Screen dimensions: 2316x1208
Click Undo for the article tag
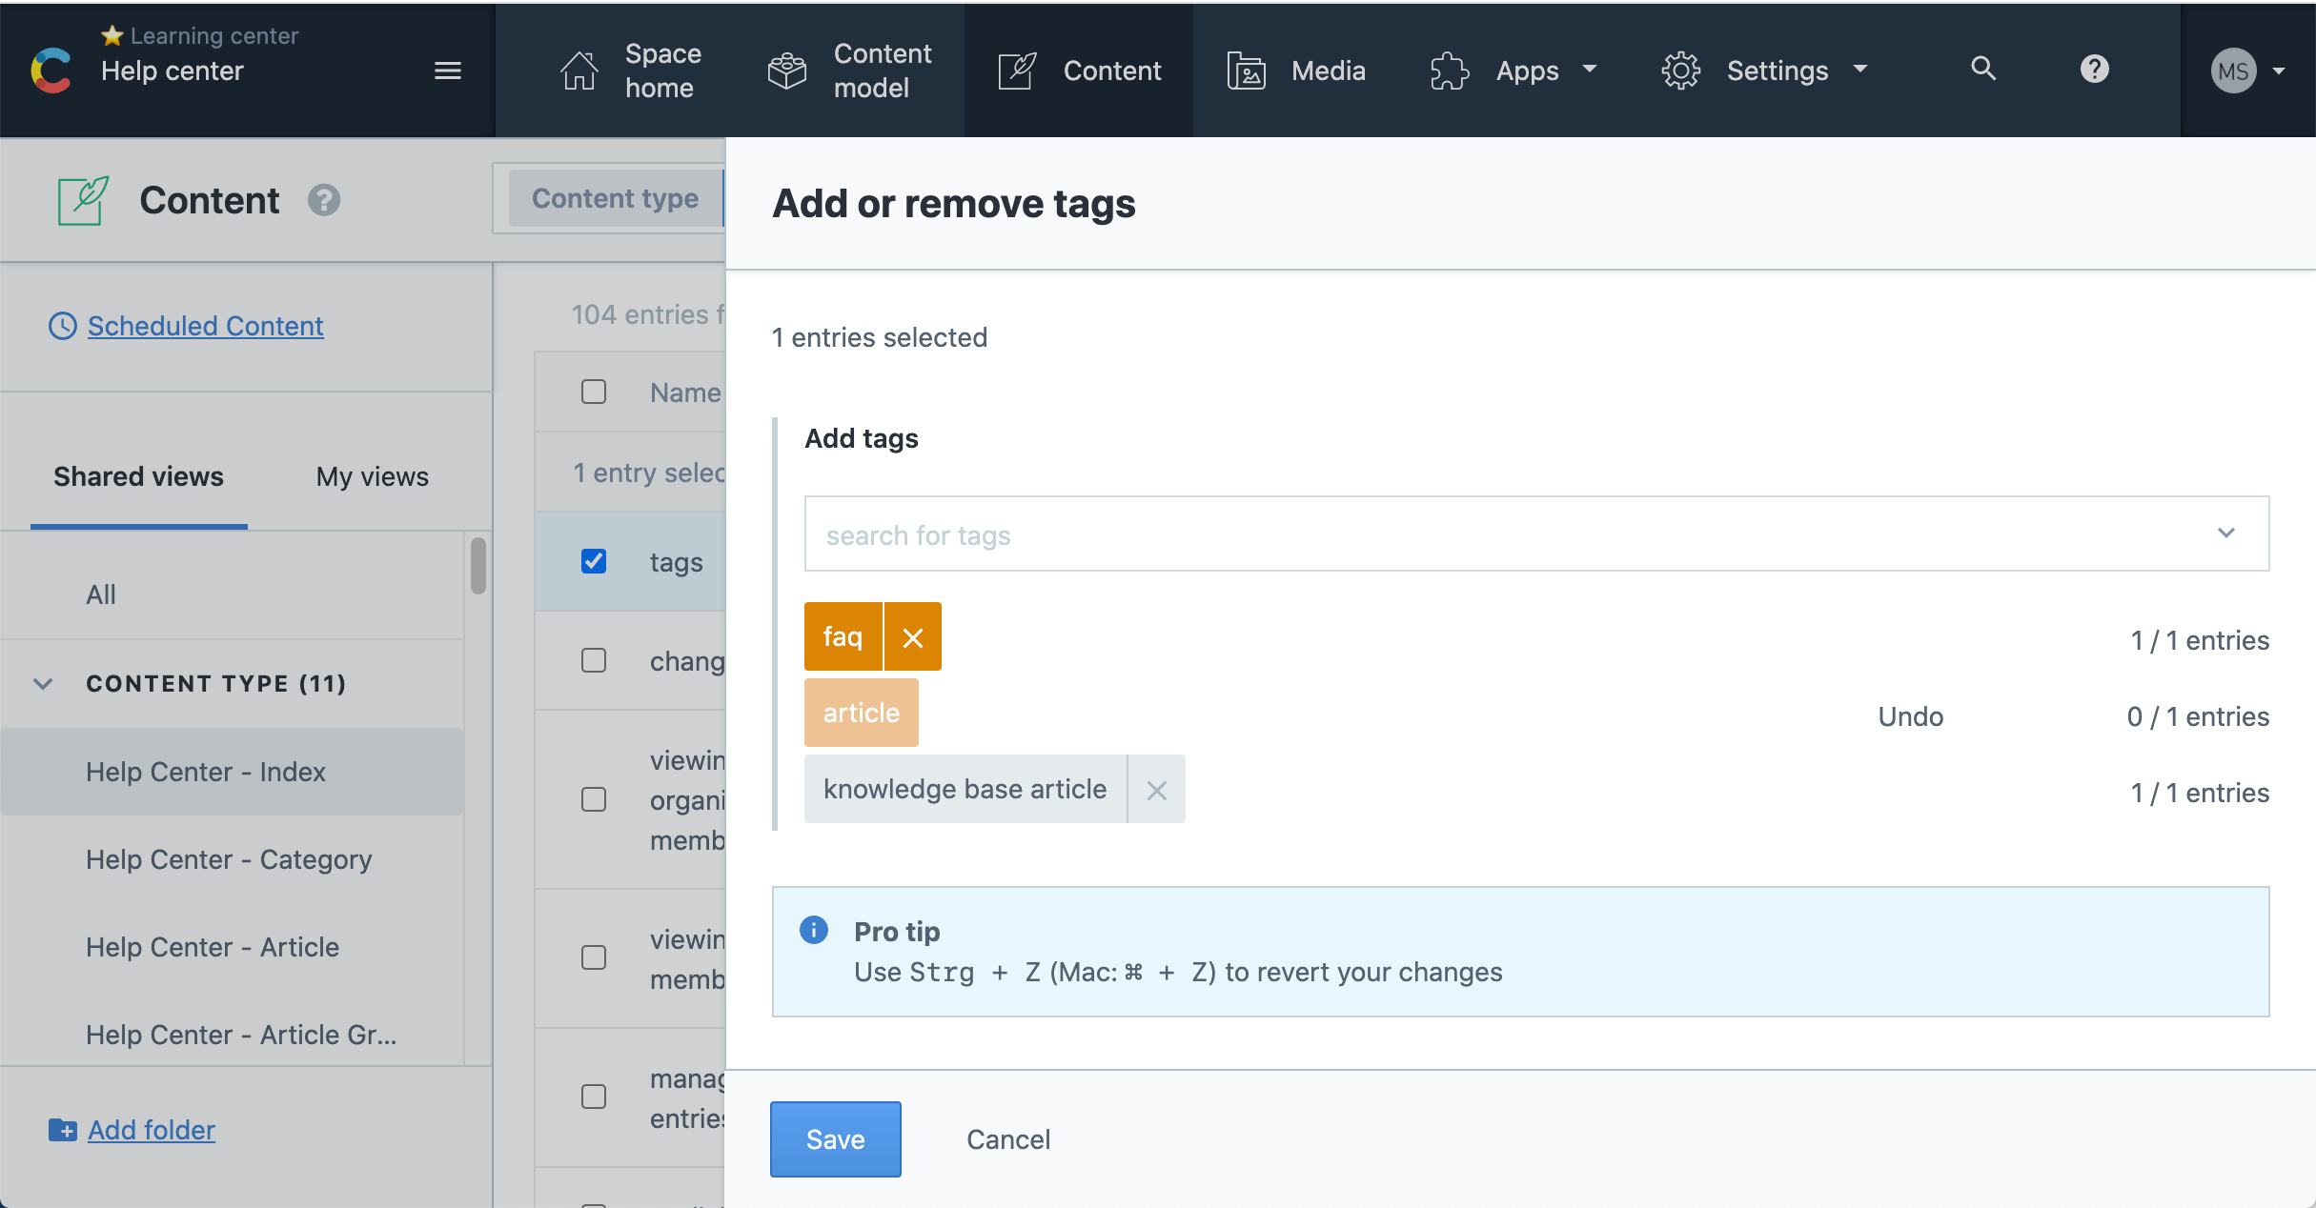[1910, 716]
